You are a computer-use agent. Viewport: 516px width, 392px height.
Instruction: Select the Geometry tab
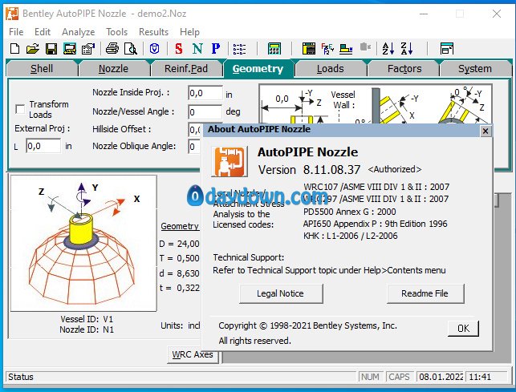click(x=258, y=68)
